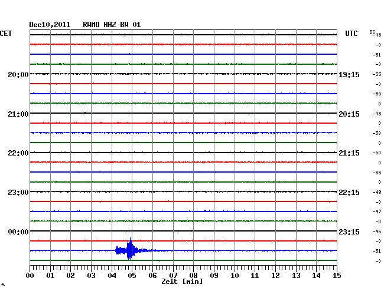Click the "10" minute tick label
The width and height of the screenshot is (384, 291).
(x=235, y=276)
